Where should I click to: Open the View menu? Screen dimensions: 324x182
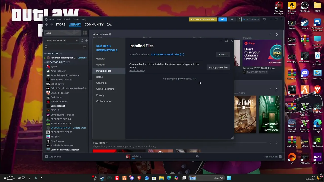(x=59, y=19)
